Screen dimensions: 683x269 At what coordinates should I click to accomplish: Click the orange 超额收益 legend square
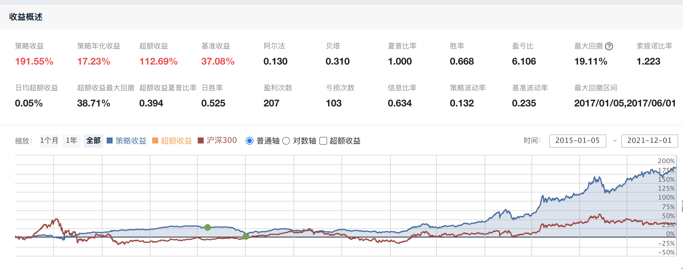coord(155,141)
